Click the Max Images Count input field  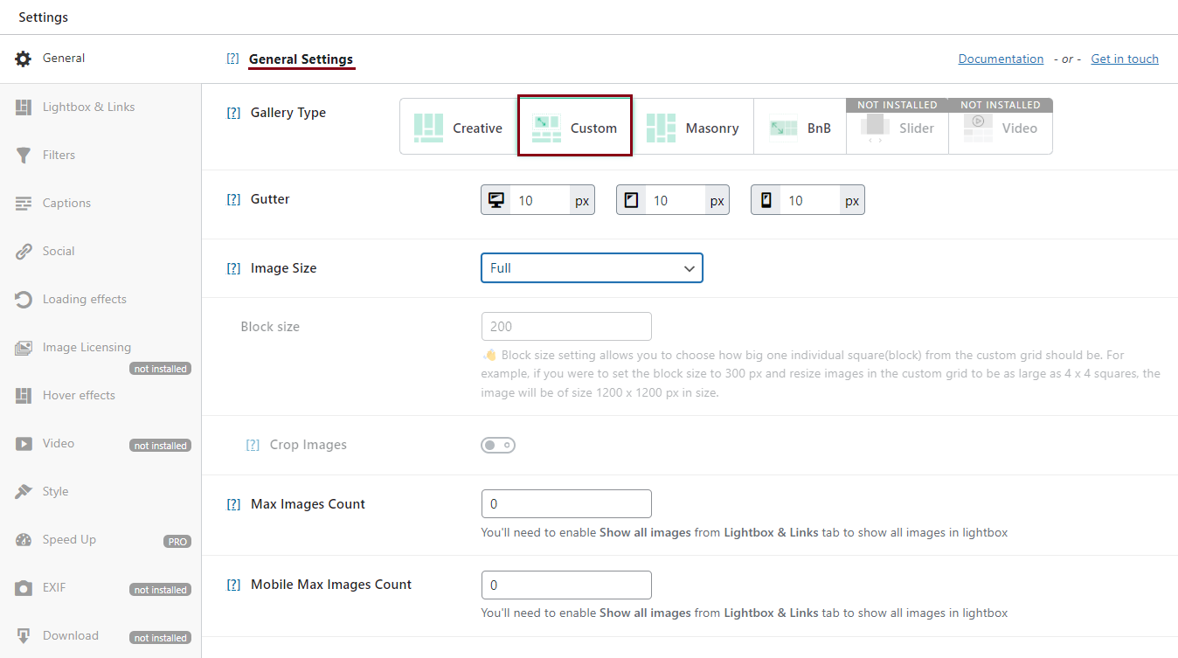point(566,504)
